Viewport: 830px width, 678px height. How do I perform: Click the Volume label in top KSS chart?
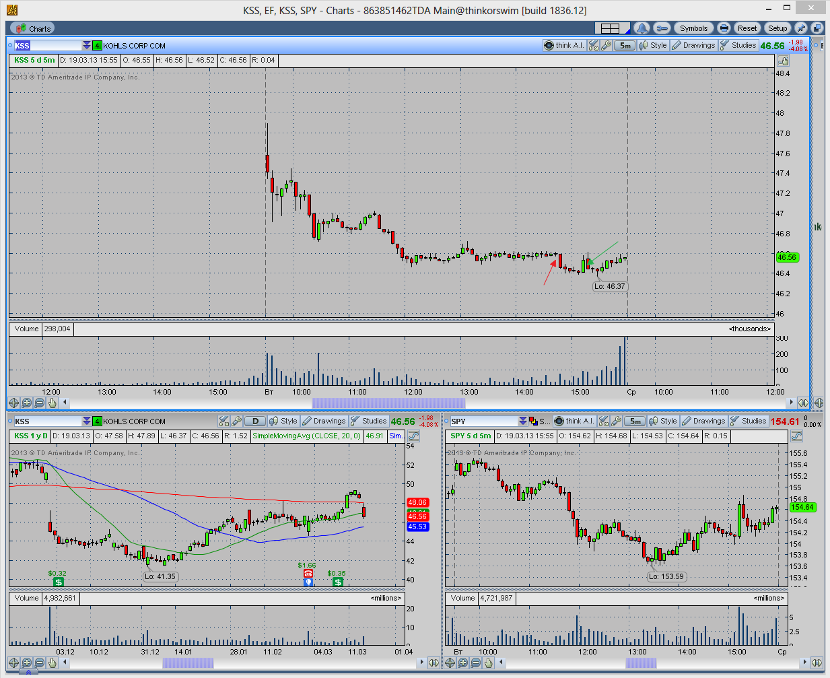coord(26,329)
